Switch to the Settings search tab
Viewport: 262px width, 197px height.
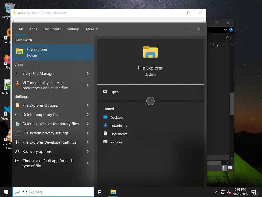click(x=73, y=29)
